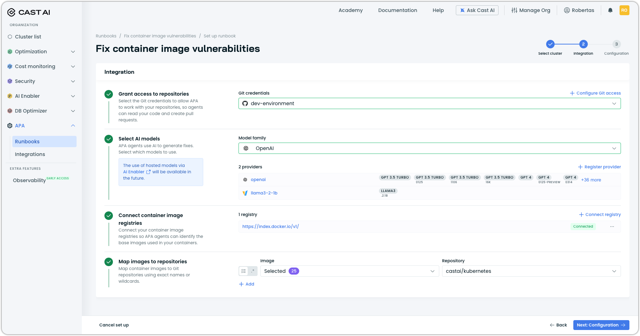Image resolution: width=640 pixels, height=336 pixels.
Task: Show +36 more models
Action: point(591,180)
